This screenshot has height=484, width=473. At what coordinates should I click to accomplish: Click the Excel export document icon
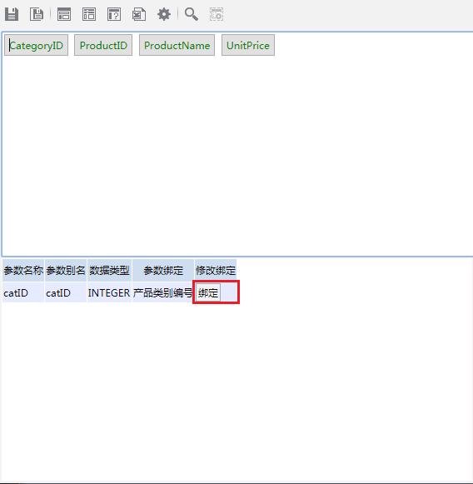coord(139,14)
